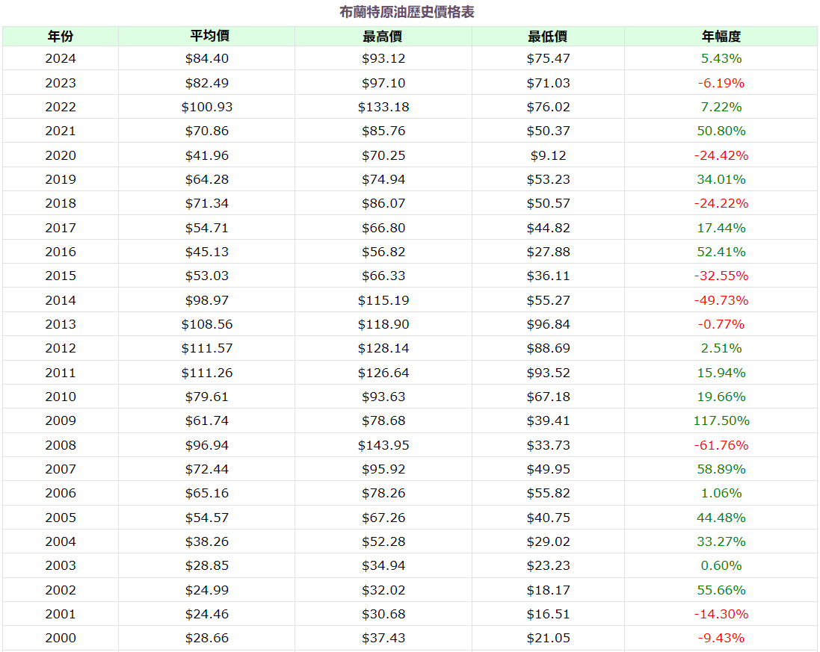The image size is (820, 652).
Task: Click the 2016 lowest price $27.88
Action: click(548, 252)
